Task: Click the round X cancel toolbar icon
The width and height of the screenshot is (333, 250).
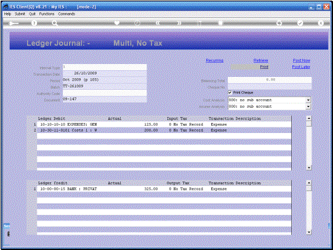Action: pos(321,23)
